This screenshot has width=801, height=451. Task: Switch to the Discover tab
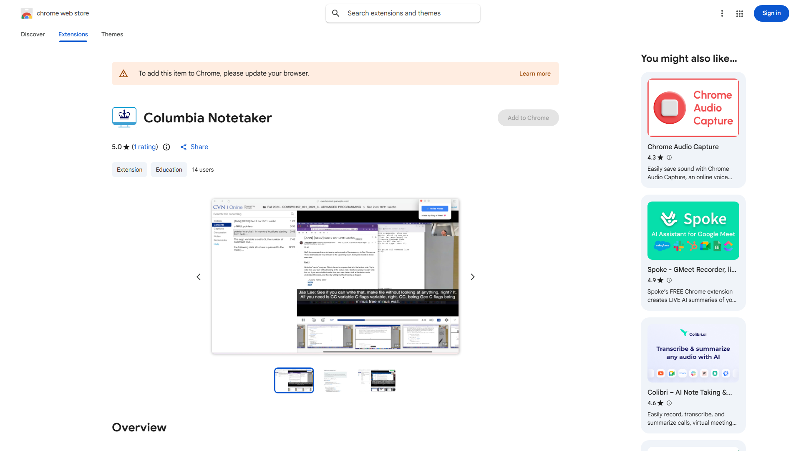click(33, 34)
